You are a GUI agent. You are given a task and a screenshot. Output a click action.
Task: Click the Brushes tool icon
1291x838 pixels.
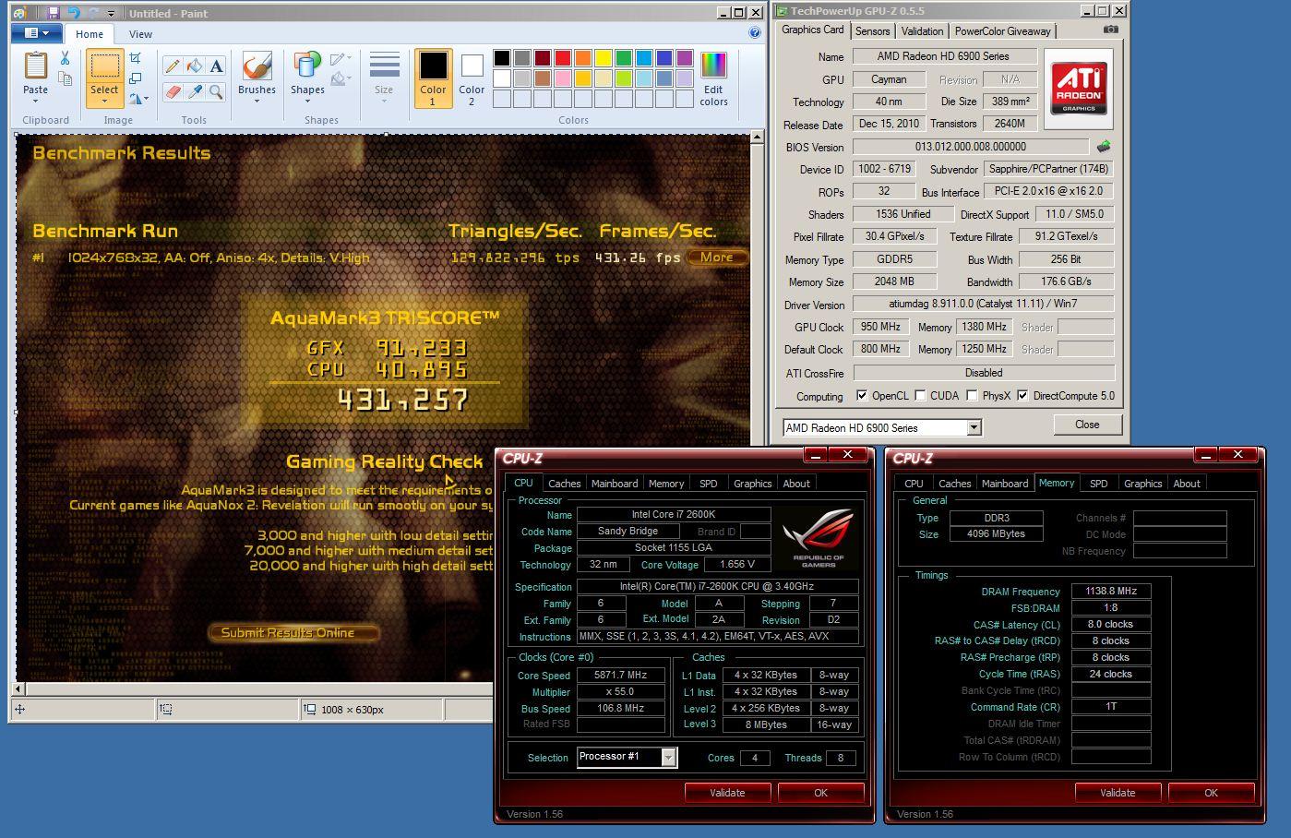coord(257,66)
